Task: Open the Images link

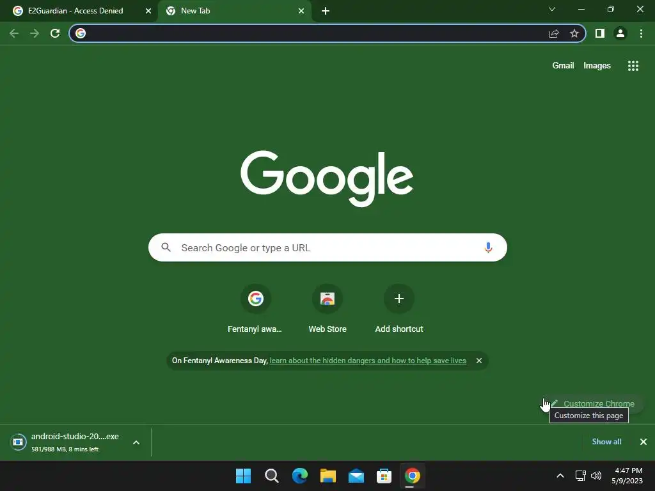Action: 597,66
